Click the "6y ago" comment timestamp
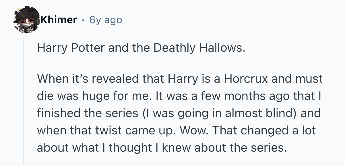This screenshot has width=345, height=166. coord(106,20)
